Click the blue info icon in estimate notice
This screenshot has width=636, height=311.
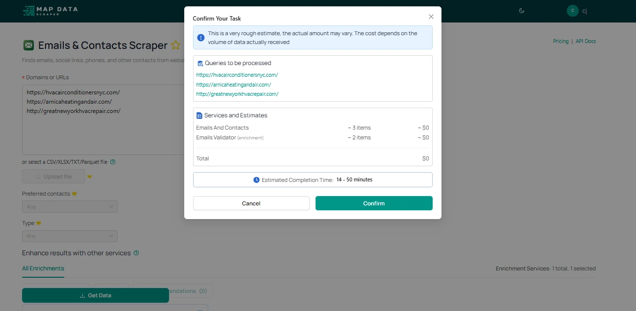point(201,38)
